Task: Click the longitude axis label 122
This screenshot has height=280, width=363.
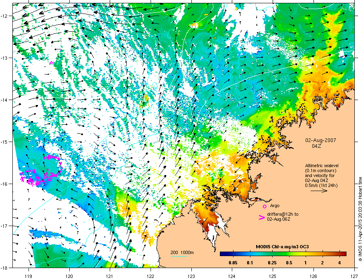Action: pos(151,276)
